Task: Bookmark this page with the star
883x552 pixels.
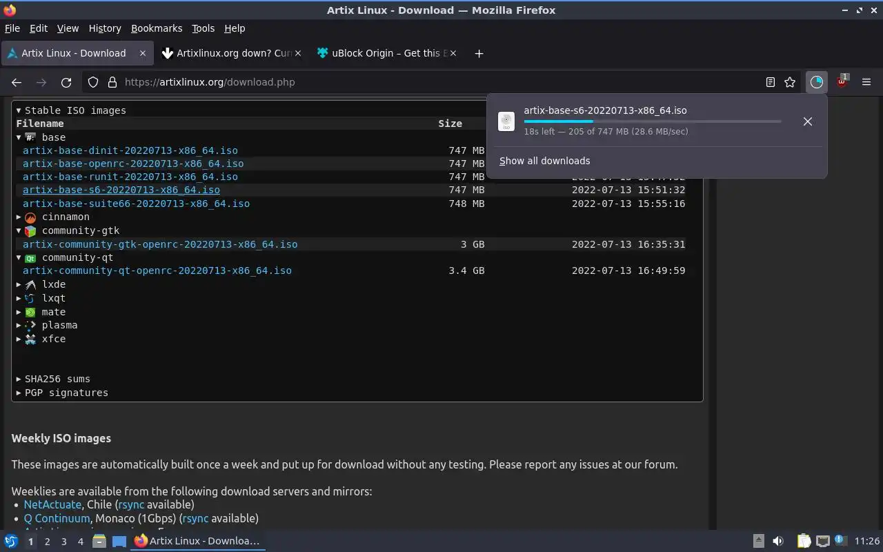Action: point(790,82)
